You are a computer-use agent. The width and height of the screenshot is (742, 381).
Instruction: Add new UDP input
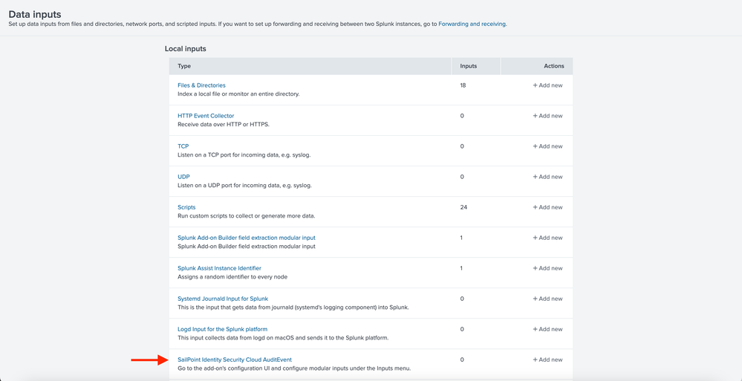[x=547, y=177]
